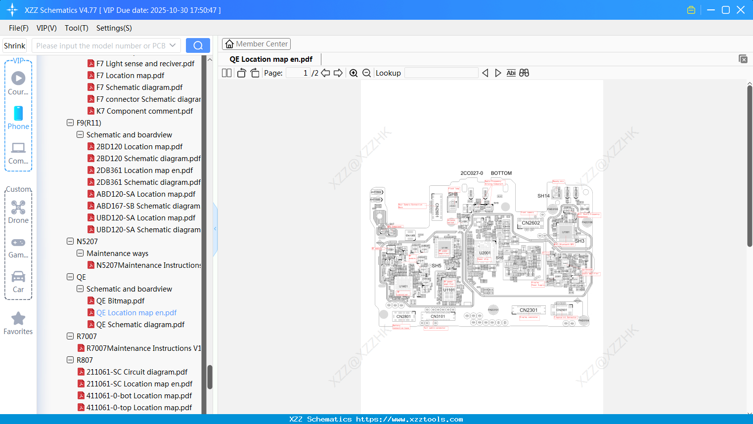Close the open PDF tab panel icon
The height and width of the screenshot is (424, 753).
(x=743, y=59)
